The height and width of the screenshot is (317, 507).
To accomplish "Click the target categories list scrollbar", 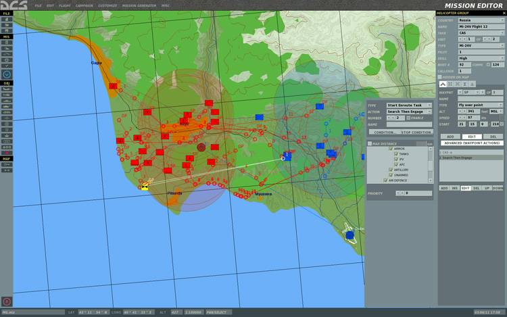I will pos(430,164).
